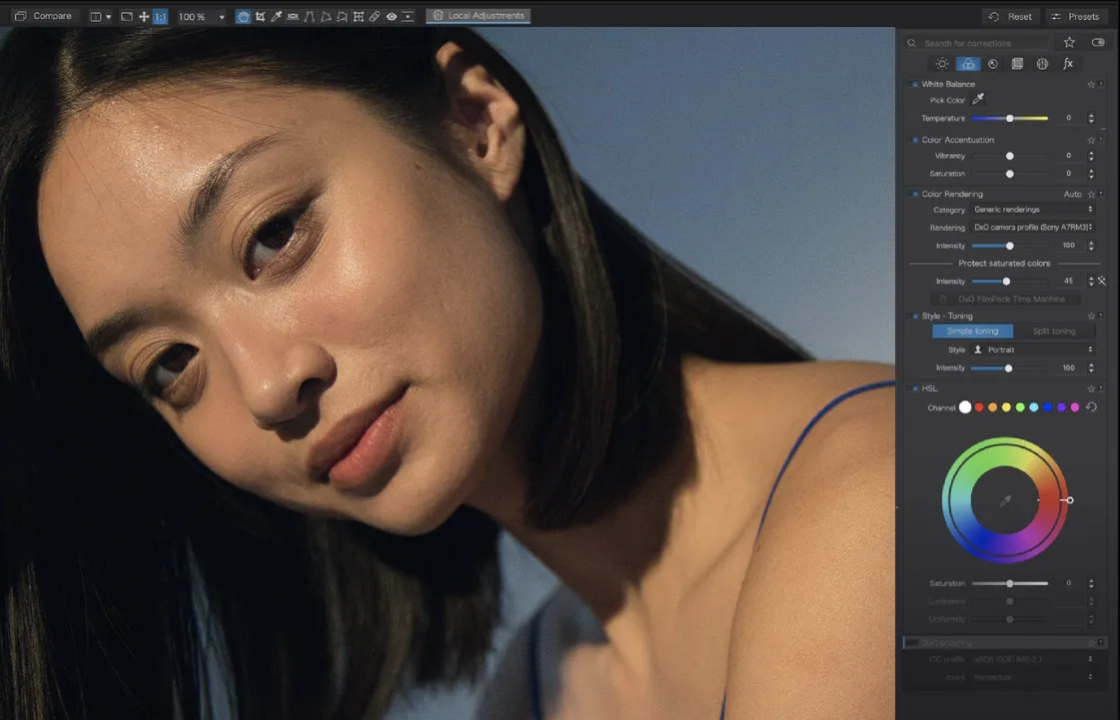Open the Light corrections palette tab
1120x720 pixels.
942,64
